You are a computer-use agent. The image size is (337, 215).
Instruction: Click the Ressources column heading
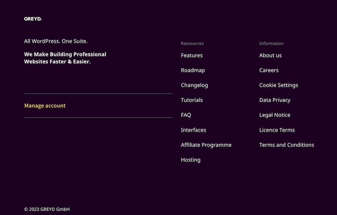click(x=192, y=43)
